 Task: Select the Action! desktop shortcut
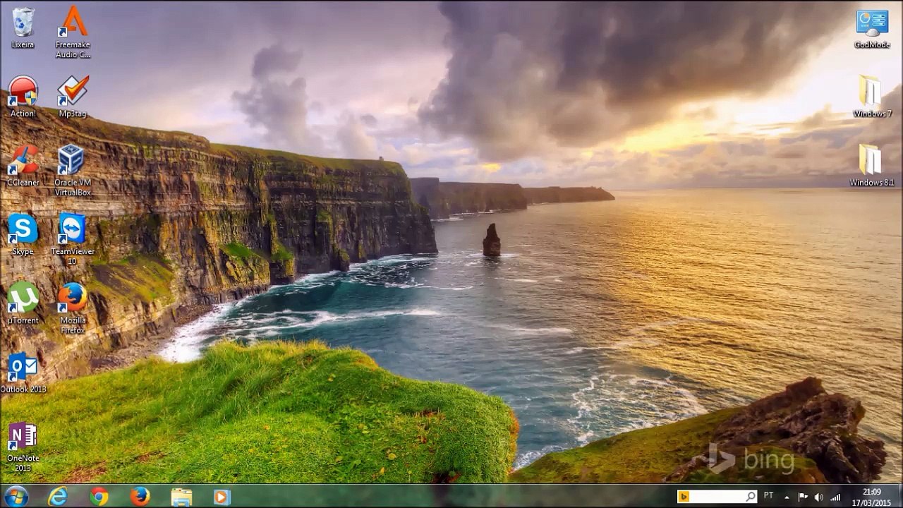click(x=23, y=97)
